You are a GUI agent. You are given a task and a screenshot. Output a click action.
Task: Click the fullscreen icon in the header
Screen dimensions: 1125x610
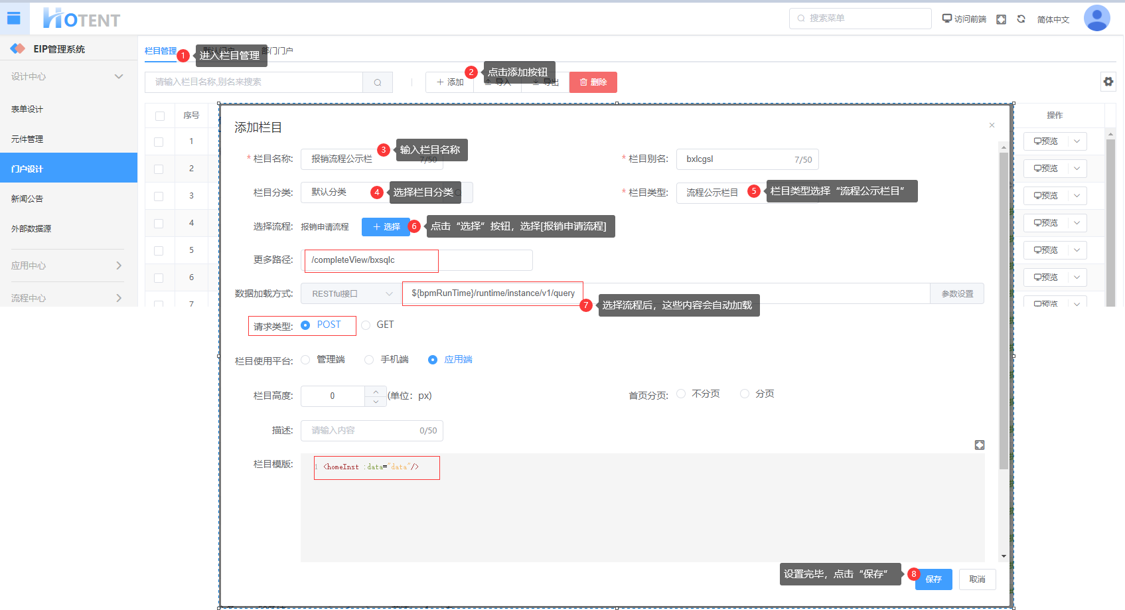[x=1001, y=19]
